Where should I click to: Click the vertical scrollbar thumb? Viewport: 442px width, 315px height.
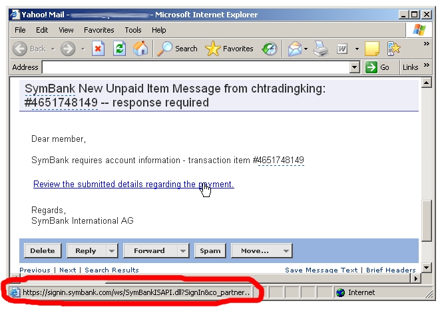427,221
